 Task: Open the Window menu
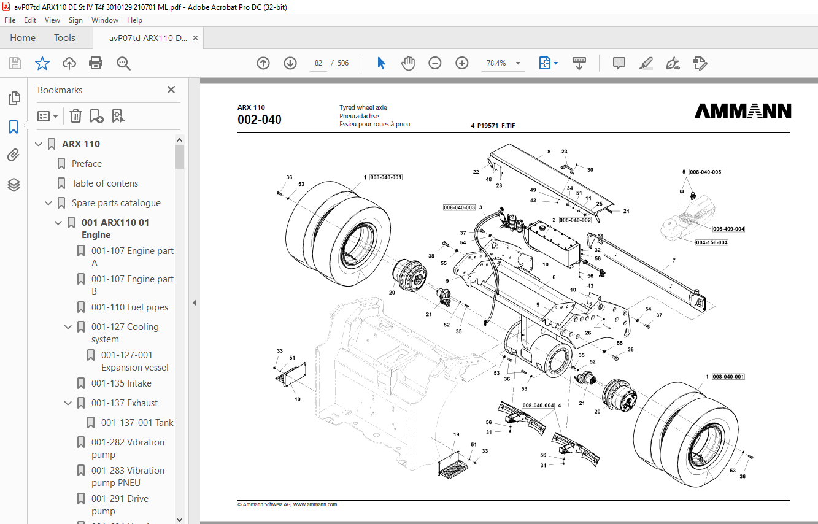(105, 20)
